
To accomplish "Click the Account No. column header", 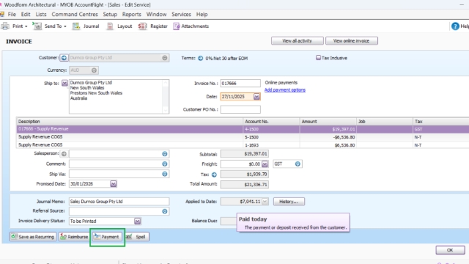I will pos(271,122).
